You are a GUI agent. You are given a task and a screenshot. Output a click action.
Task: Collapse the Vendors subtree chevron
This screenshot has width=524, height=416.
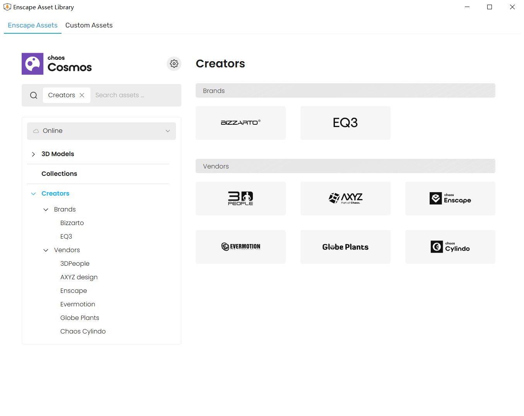coord(46,250)
